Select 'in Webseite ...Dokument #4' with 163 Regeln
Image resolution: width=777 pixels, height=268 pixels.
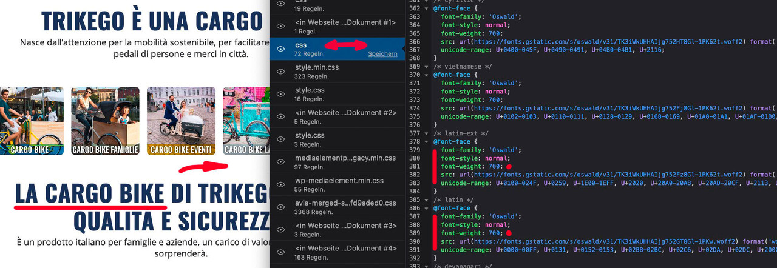click(337, 252)
